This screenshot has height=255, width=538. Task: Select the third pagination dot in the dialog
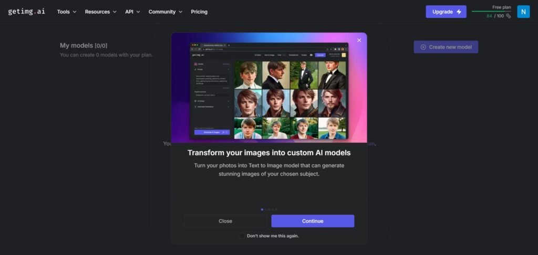tap(270, 209)
